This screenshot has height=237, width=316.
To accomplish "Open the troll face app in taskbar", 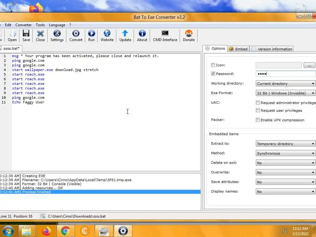I will click(104, 231).
